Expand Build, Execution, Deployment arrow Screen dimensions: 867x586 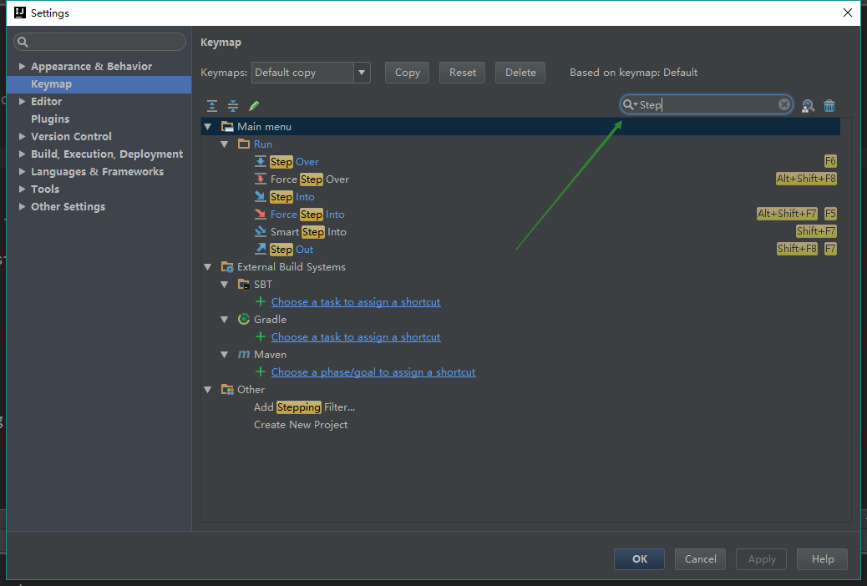[x=22, y=154]
